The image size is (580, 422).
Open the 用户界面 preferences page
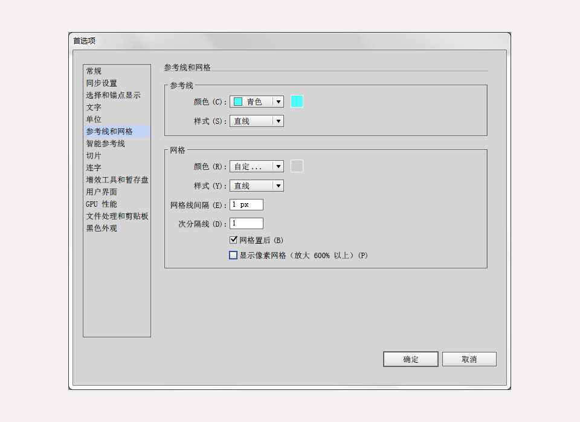pos(101,192)
